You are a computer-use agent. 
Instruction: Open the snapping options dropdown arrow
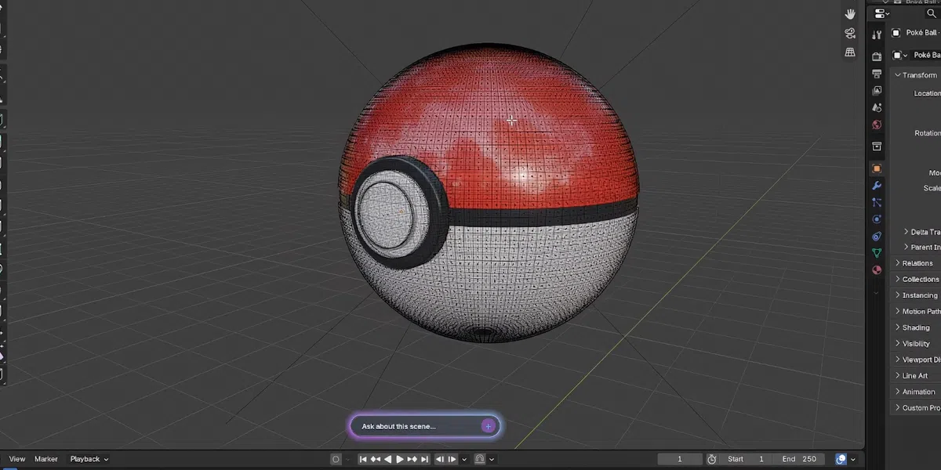click(492, 459)
